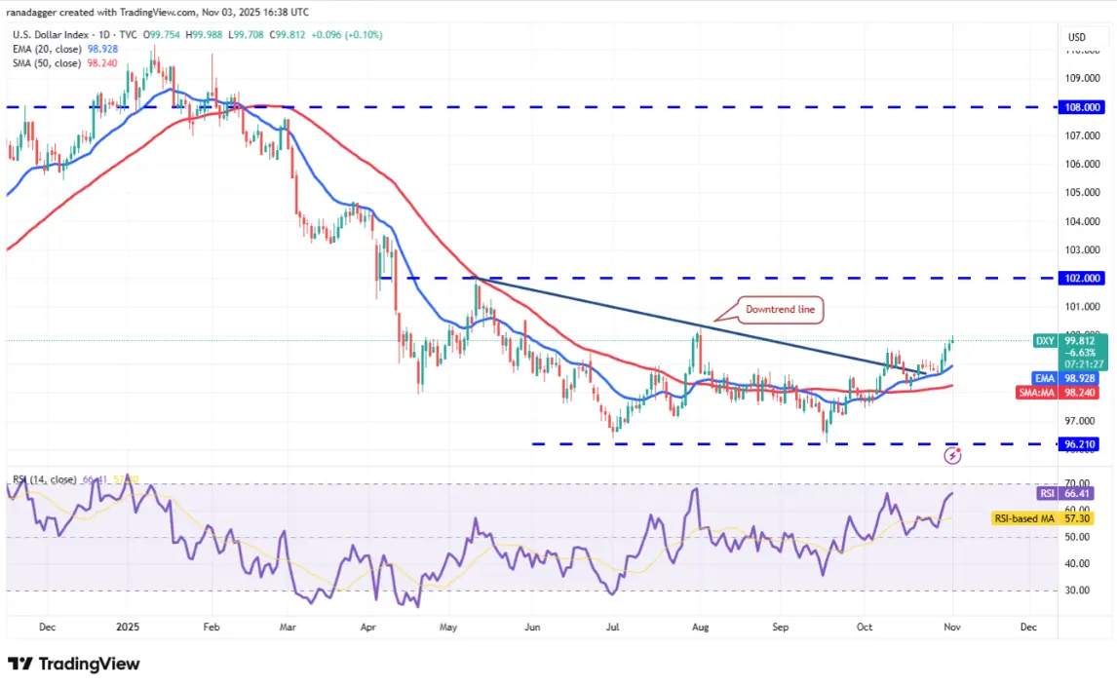
Task: Click the 102.000 price level tag
Action: 1082,279
